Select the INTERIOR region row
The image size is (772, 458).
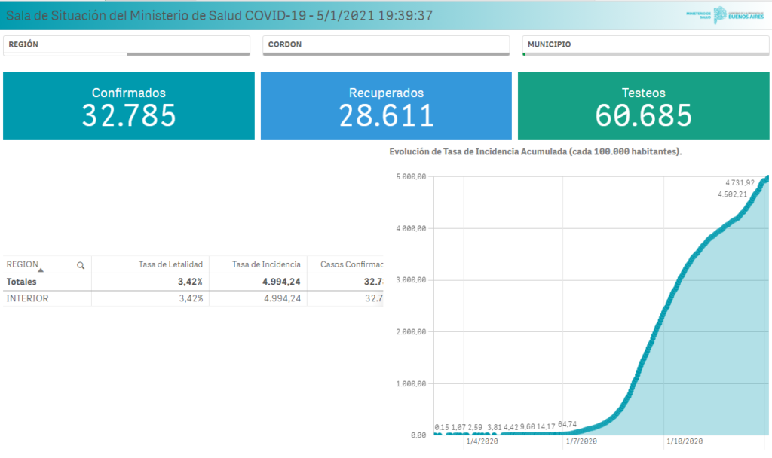click(193, 298)
